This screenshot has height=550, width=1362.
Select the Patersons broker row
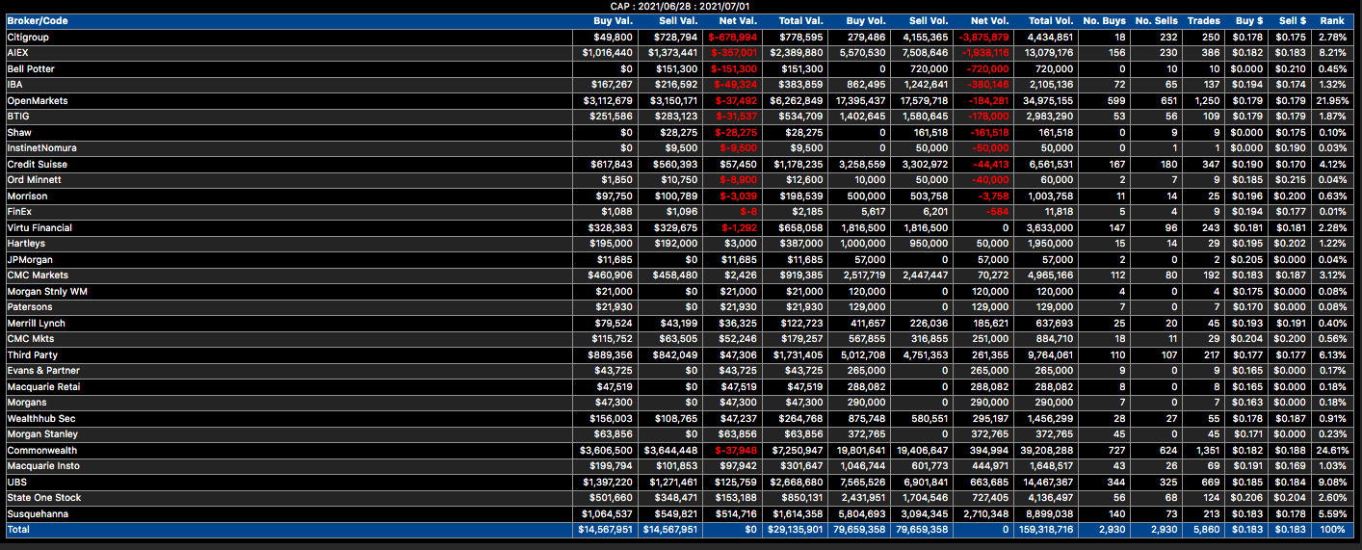click(x=681, y=307)
